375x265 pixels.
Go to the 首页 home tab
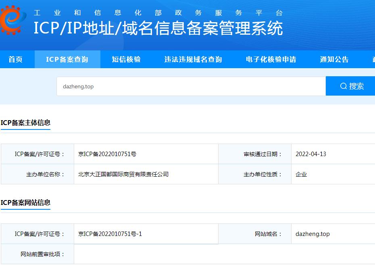tap(16, 59)
